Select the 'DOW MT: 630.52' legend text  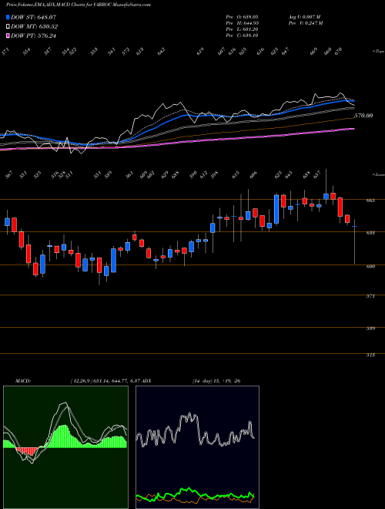35,27
